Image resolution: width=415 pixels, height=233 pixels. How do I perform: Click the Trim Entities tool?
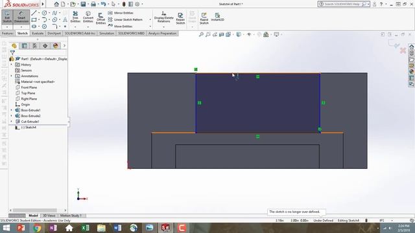pos(75,17)
